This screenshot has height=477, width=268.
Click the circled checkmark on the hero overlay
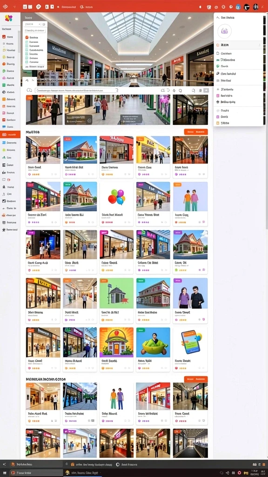89,121
